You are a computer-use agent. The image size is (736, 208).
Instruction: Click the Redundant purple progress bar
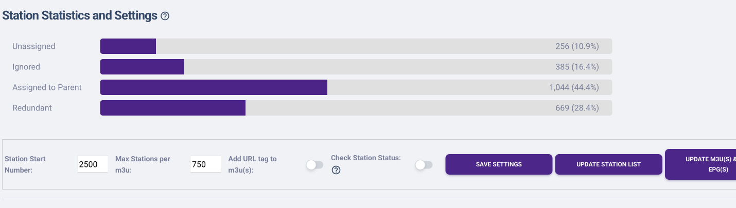tap(172, 108)
